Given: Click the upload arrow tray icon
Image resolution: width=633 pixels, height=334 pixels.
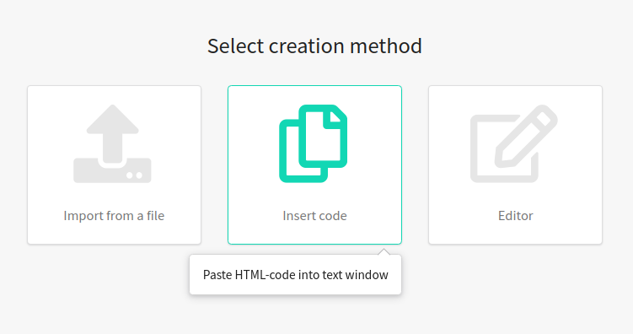Looking at the screenshot, I should [x=112, y=143].
